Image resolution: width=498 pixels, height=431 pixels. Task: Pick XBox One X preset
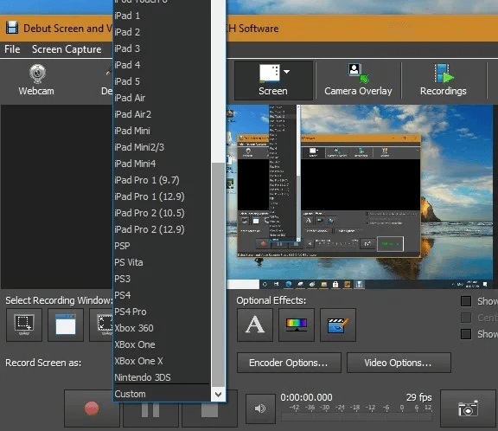tap(162, 361)
